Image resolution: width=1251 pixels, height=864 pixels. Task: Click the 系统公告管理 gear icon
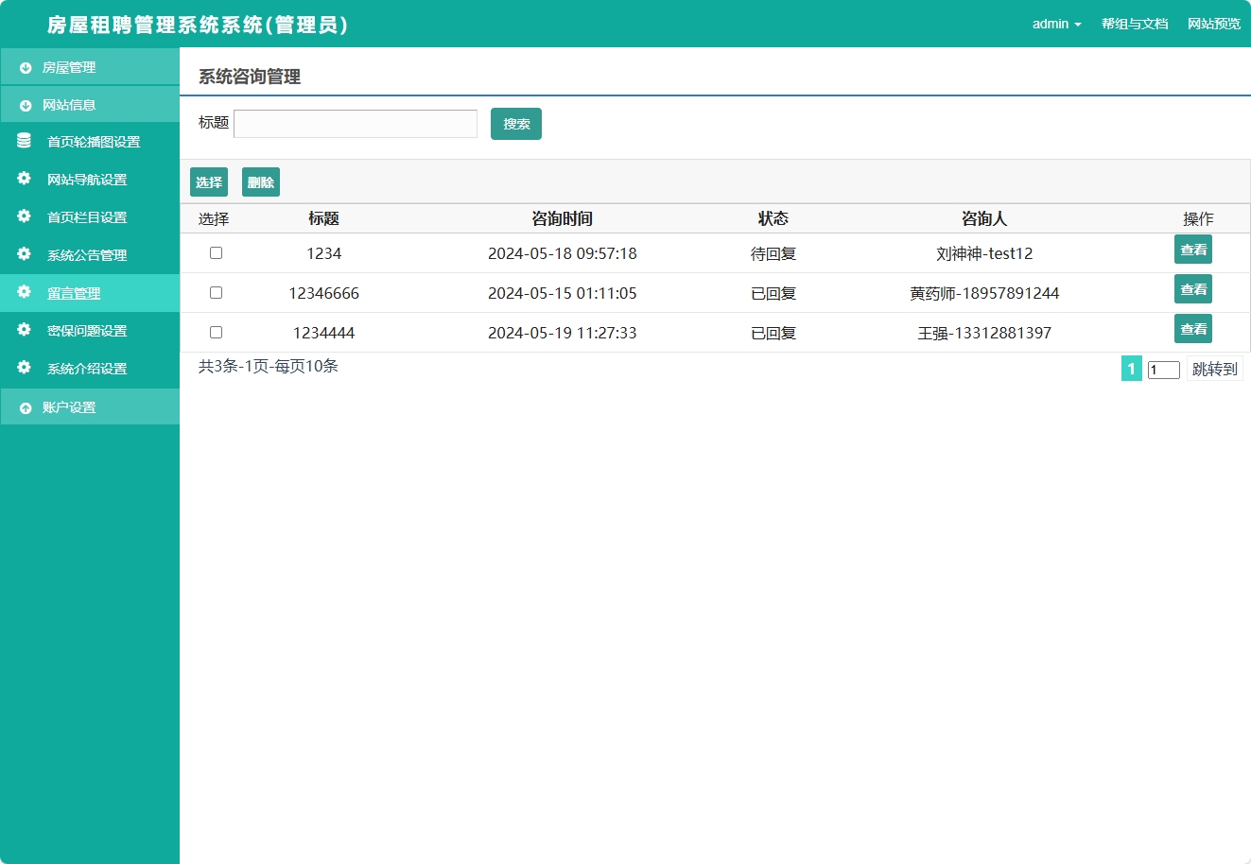[23, 254]
